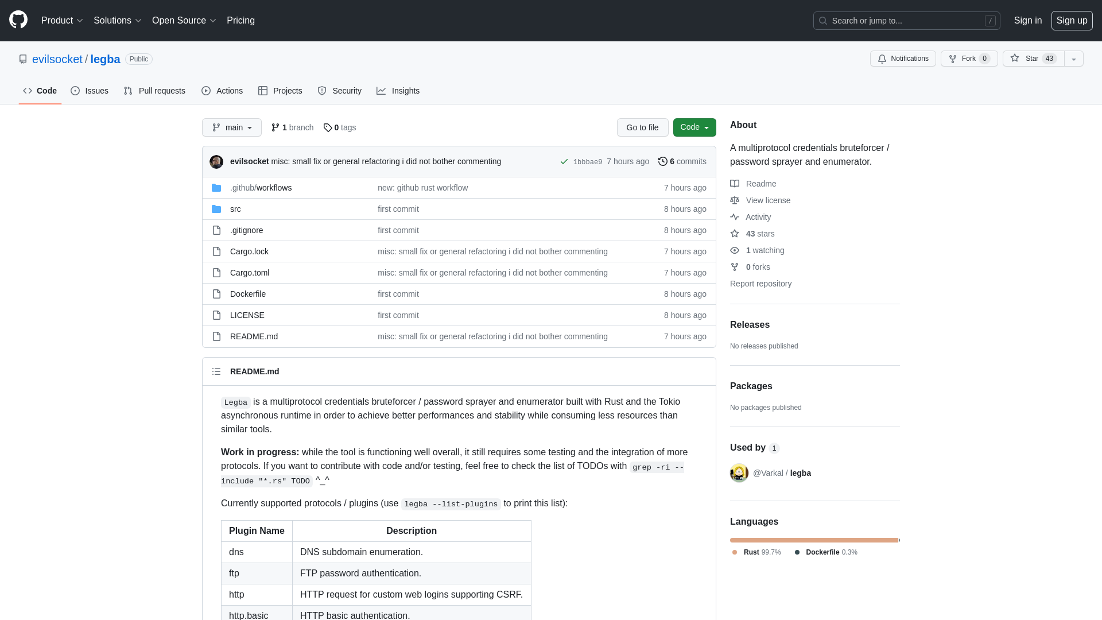Click the src folder icon

click(216, 209)
